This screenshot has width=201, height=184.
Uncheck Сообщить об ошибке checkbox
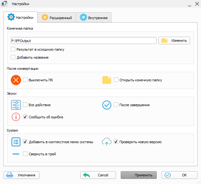[25, 117]
